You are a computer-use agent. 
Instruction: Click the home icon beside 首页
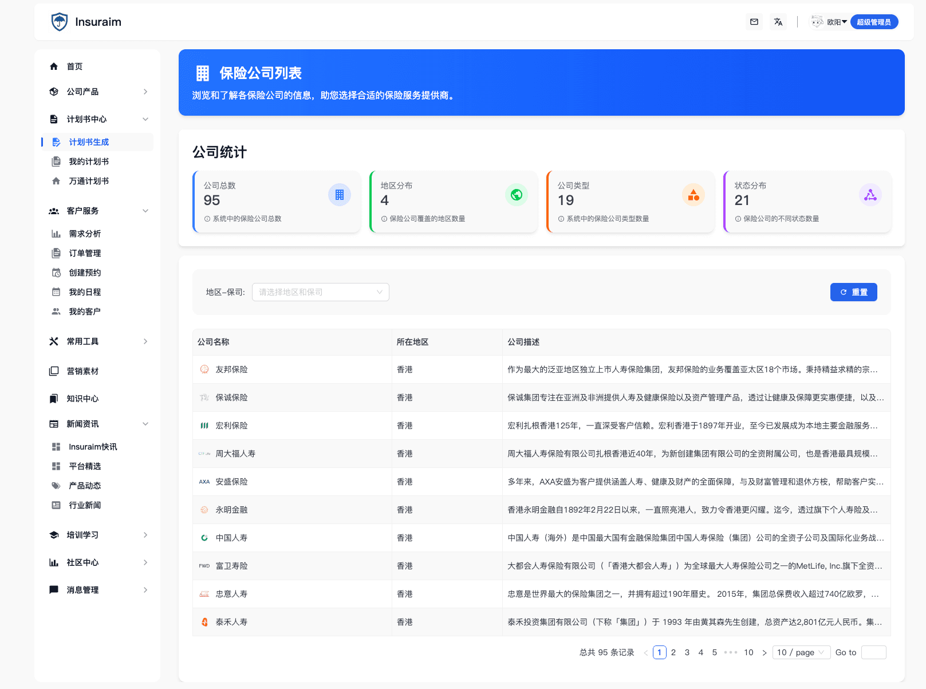point(54,66)
